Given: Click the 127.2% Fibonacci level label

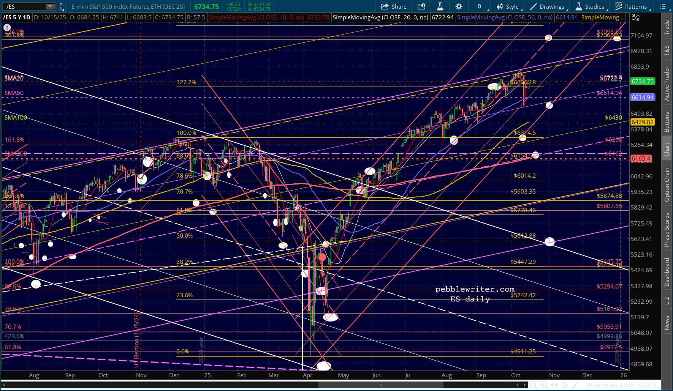Looking at the screenshot, I should click(187, 82).
